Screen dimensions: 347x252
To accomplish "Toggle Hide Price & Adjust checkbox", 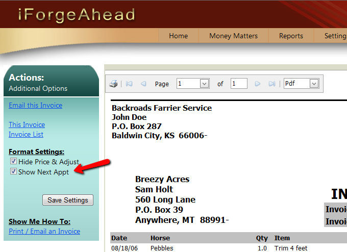I will 13,161.
